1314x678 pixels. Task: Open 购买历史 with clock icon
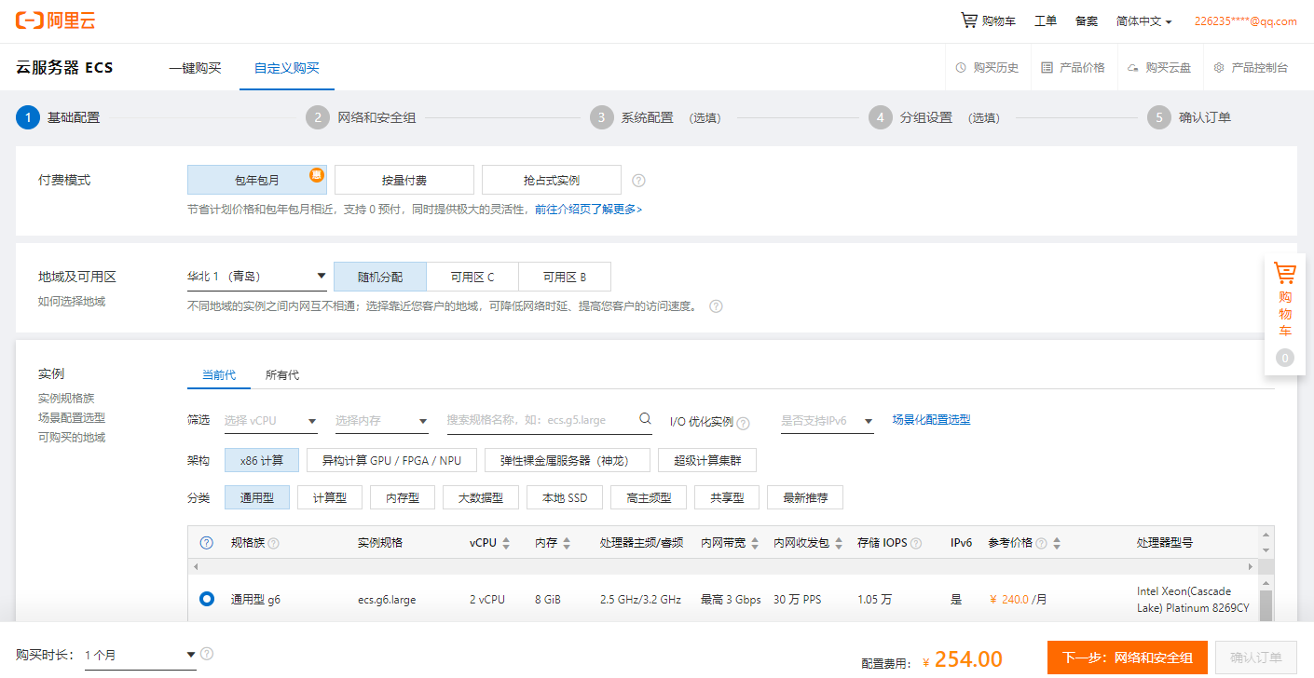pyautogui.click(x=987, y=68)
